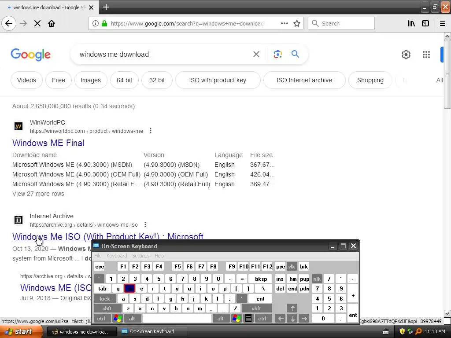Screen dimensions: 451x338
Task: Open site information icon in address bar
Action: coord(96,23)
